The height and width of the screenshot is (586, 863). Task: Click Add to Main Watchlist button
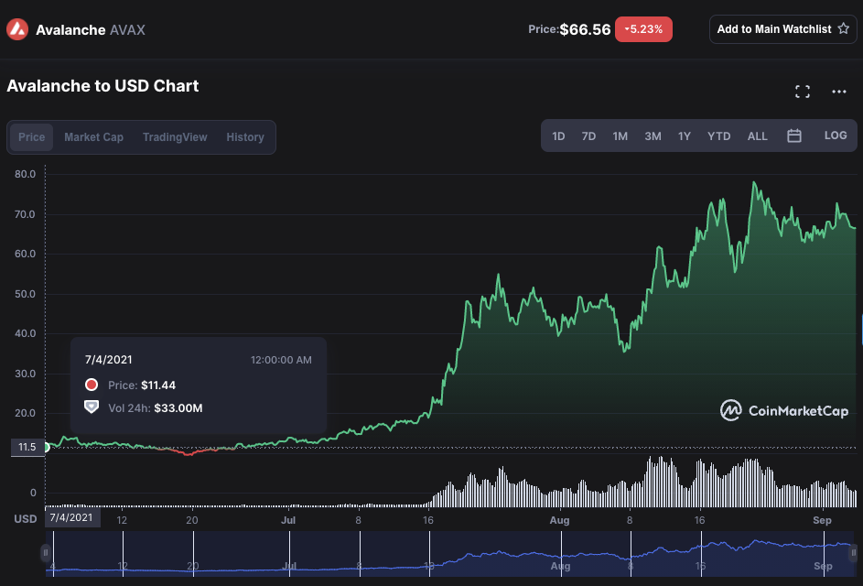[x=782, y=29]
